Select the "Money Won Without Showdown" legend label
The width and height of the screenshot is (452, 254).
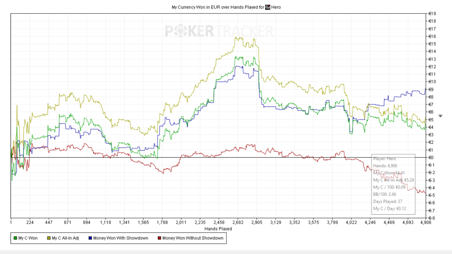tap(193, 238)
